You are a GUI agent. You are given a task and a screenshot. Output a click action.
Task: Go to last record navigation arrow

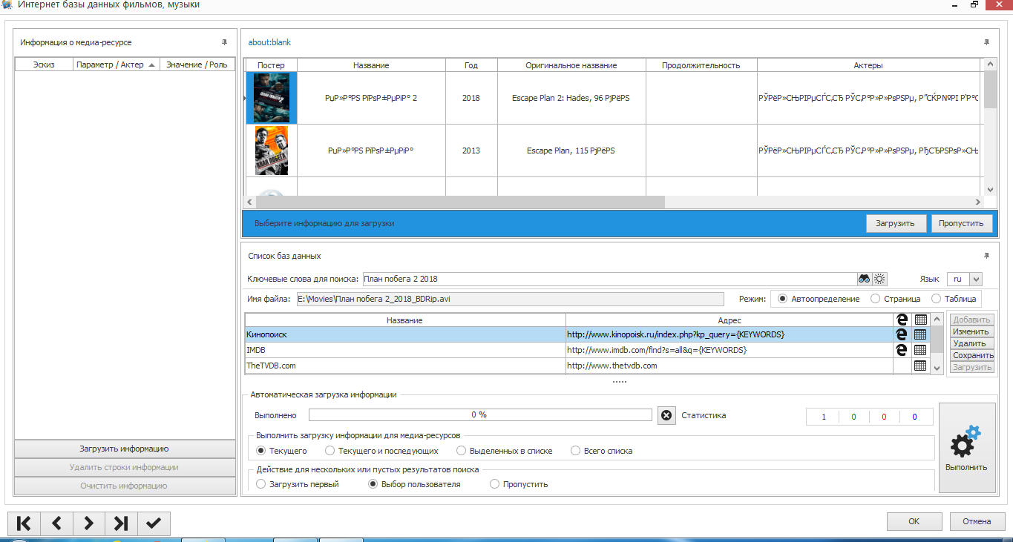121,523
